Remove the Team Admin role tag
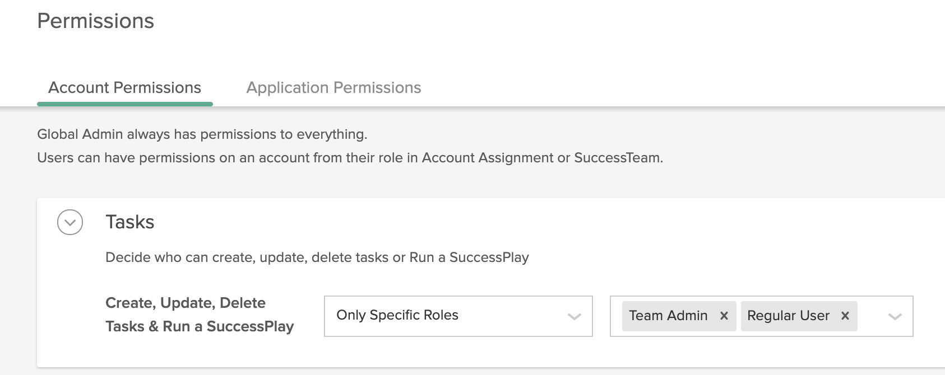This screenshot has width=945, height=375. [x=724, y=316]
